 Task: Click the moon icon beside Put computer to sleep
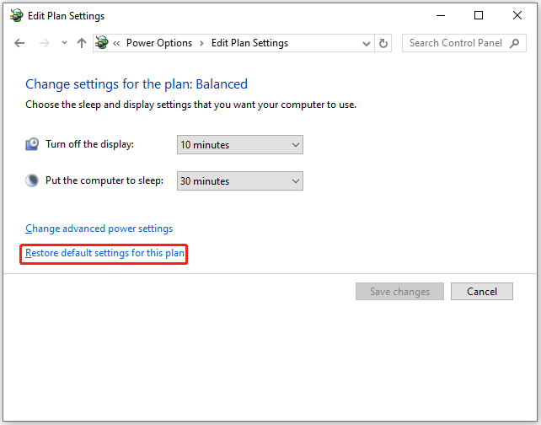32,180
